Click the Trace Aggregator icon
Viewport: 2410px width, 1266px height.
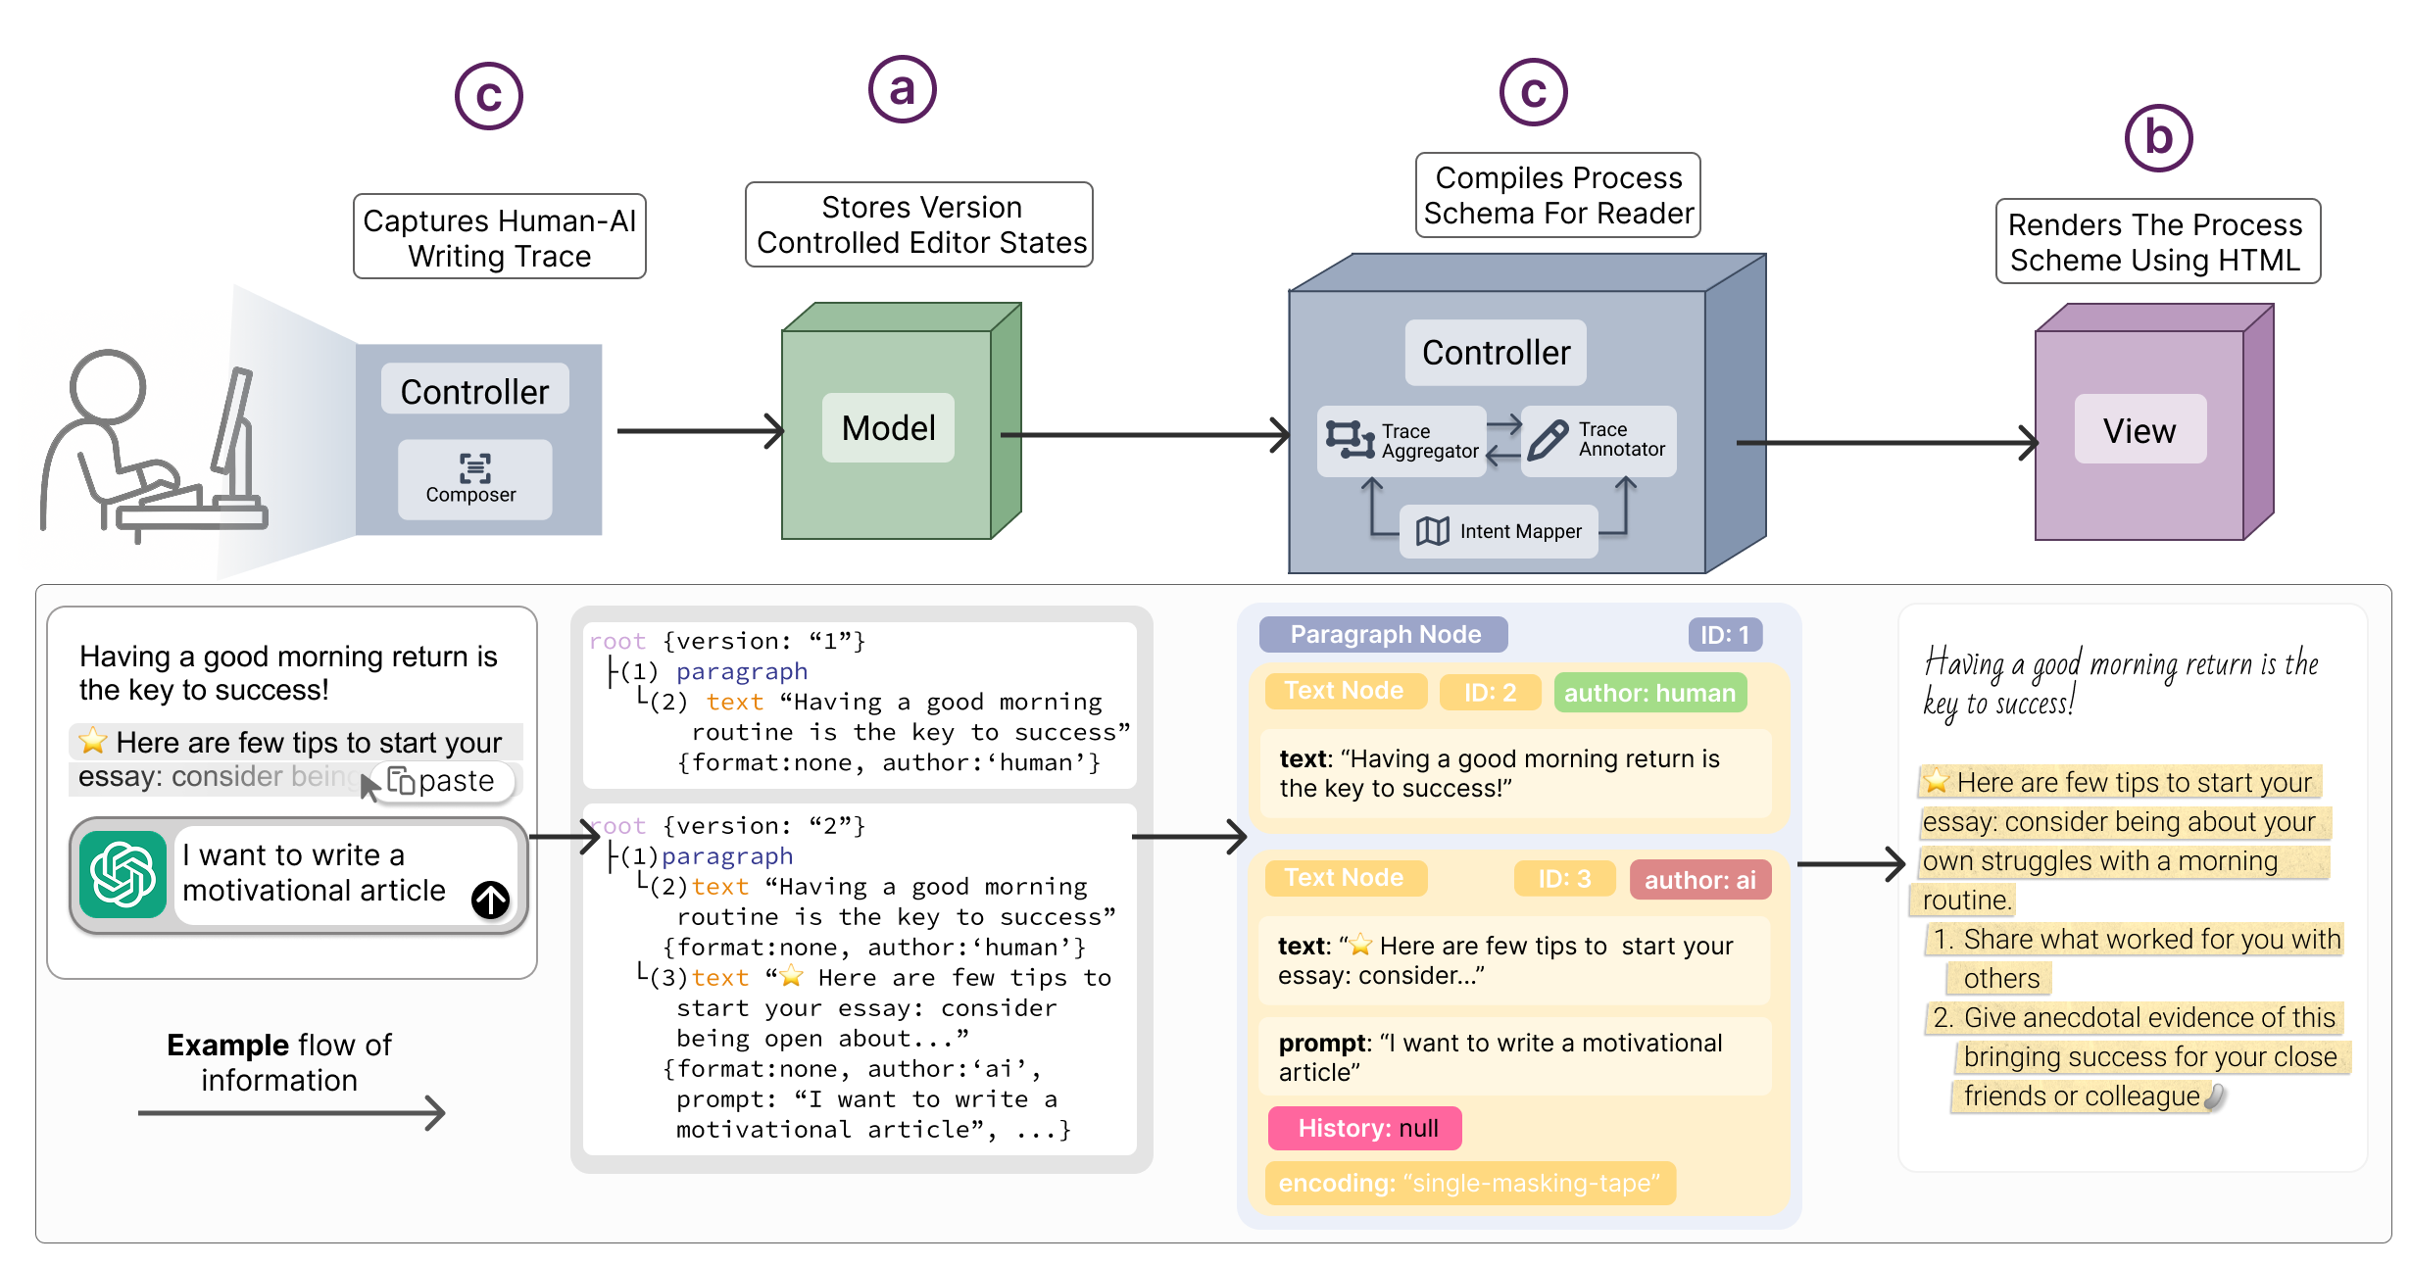click(1349, 439)
